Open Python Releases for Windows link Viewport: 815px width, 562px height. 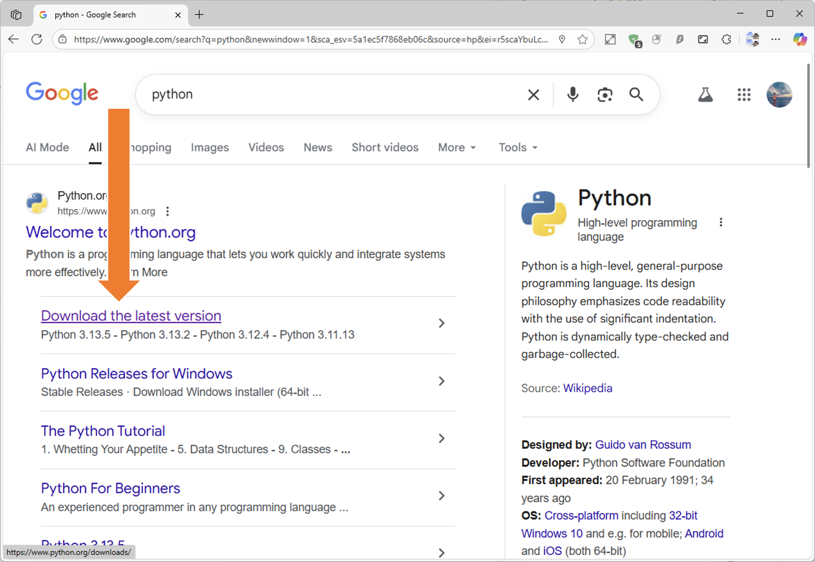136,373
